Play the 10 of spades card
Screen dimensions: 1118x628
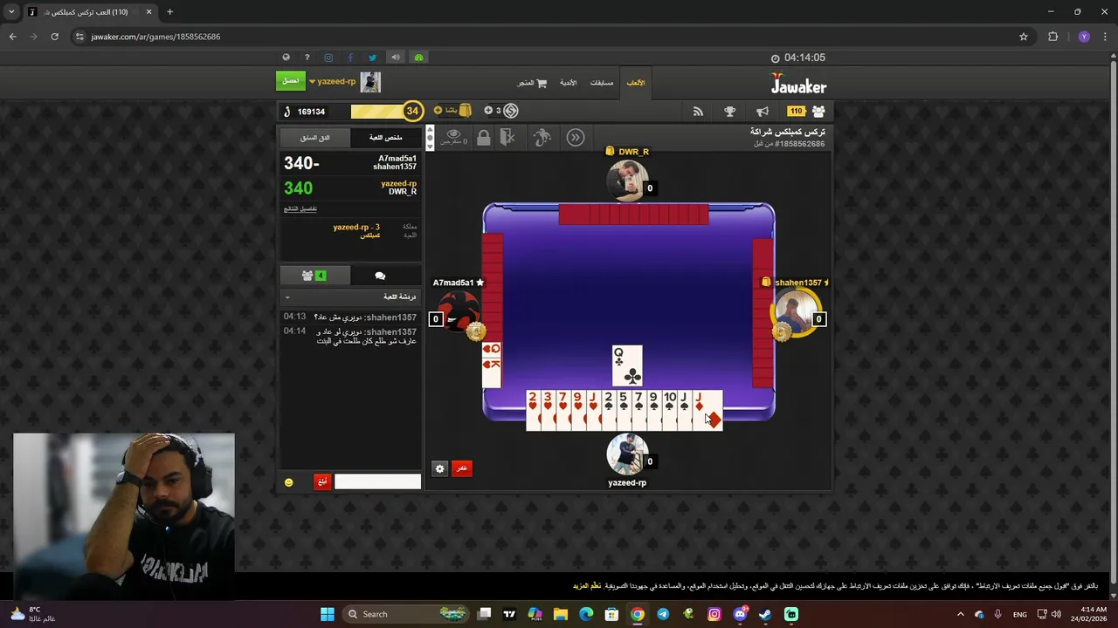tap(669, 410)
